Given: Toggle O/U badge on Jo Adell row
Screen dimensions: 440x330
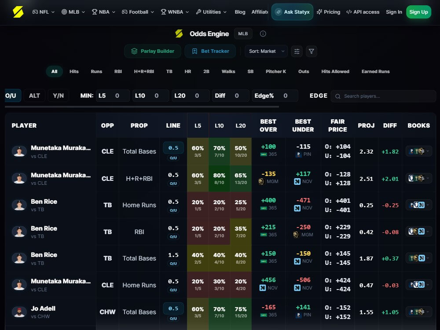Looking at the screenshot, I should click(x=173, y=318).
